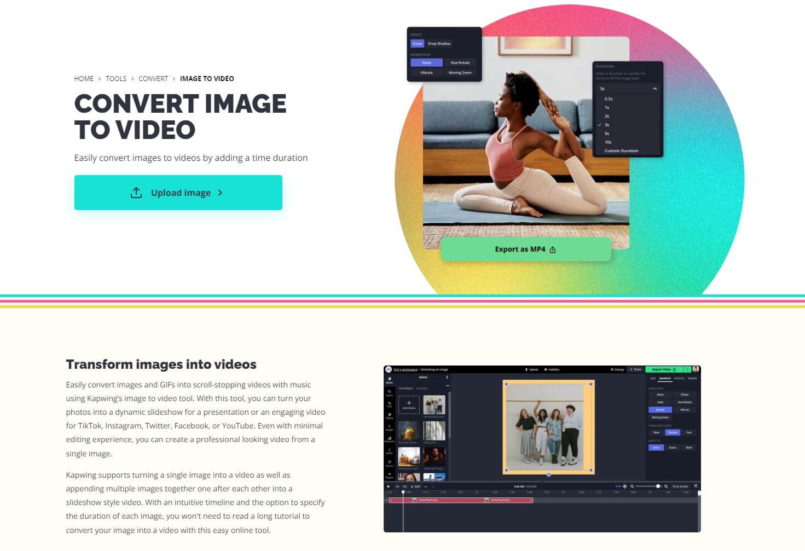Go to TOOLS in the breadcrumb
Viewport: 805px width, 551px height.
click(116, 79)
